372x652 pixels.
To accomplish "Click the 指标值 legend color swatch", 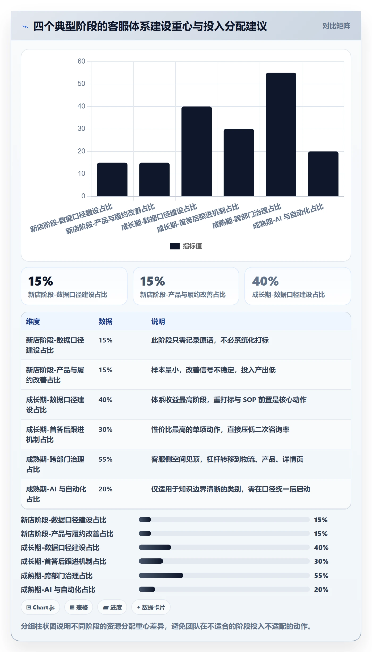I will pos(175,246).
